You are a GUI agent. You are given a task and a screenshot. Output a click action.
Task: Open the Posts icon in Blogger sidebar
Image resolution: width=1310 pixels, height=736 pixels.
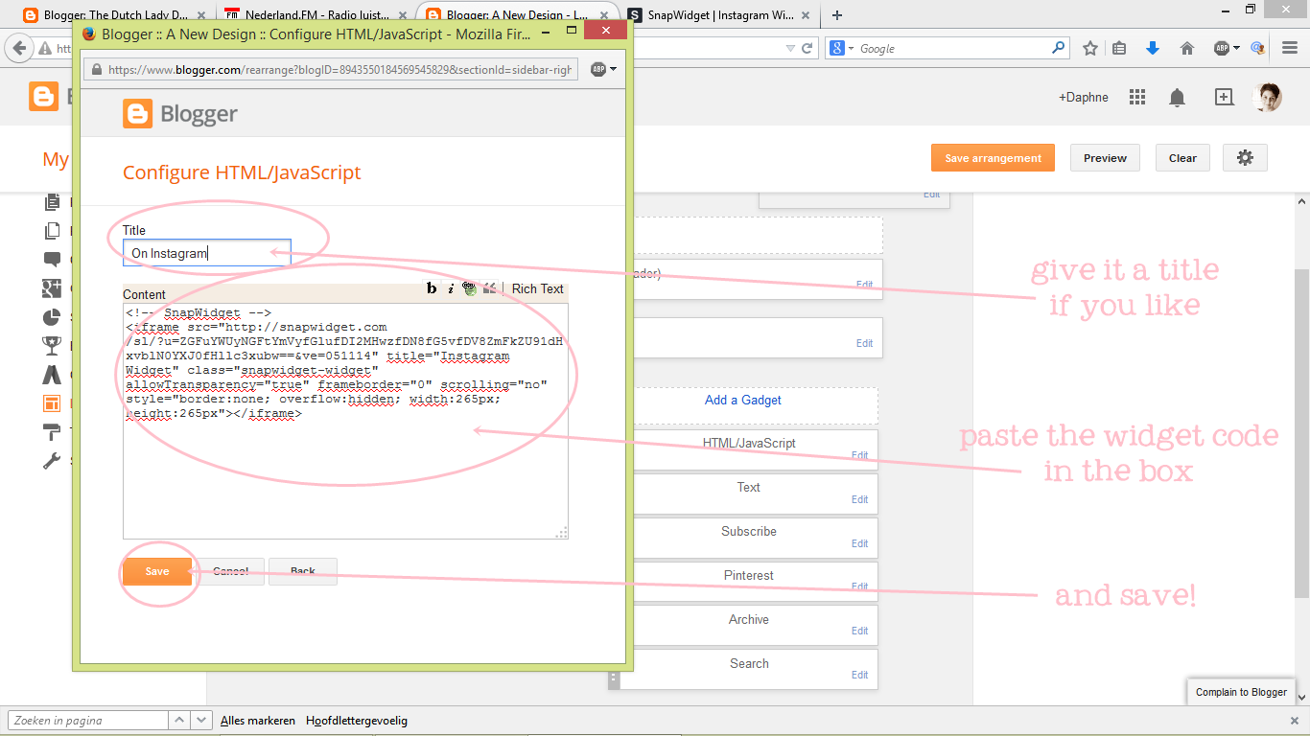pos(52,202)
